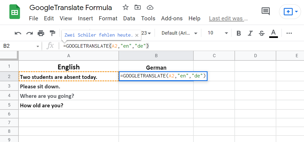This screenshot has width=304, height=142.
Task: Star the GoogleTranslate Formula document
Action: click(x=126, y=8)
